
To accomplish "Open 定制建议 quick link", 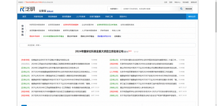I will tap(118, 36).
